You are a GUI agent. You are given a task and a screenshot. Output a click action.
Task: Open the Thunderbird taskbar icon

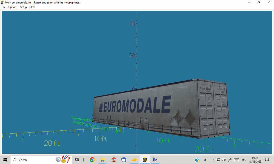click(x=124, y=160)
